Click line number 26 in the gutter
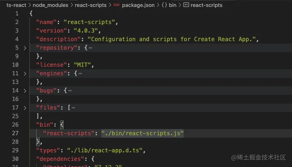292x167 pixels. (15, 125)
